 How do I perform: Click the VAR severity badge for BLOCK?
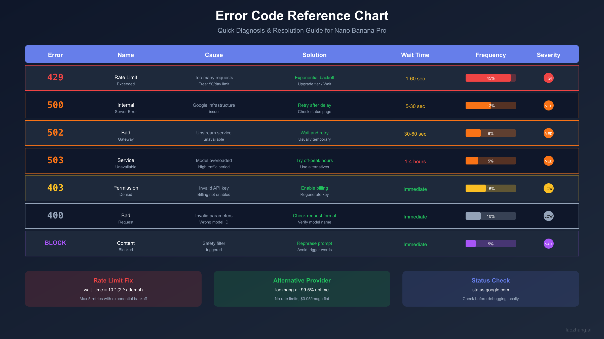pyautogui.click(x=548, y=244)
